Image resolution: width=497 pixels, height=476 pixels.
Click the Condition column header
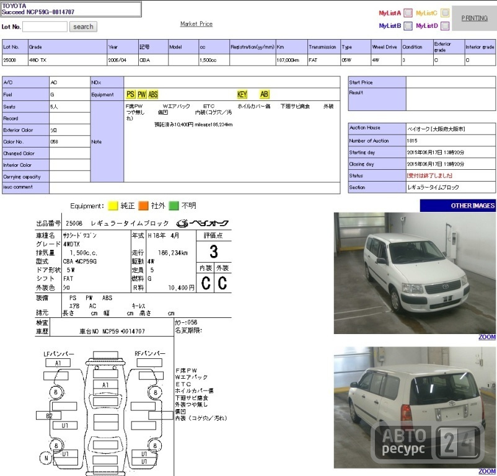(417, 47)
